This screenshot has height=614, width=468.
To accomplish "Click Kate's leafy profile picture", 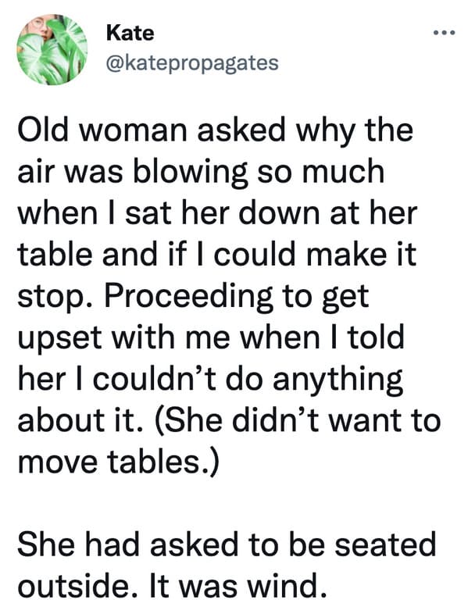I will pyautogui.click(x=52, y=50).
